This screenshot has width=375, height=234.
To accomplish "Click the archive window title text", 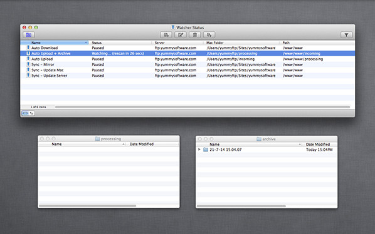I will click(269, 139).
